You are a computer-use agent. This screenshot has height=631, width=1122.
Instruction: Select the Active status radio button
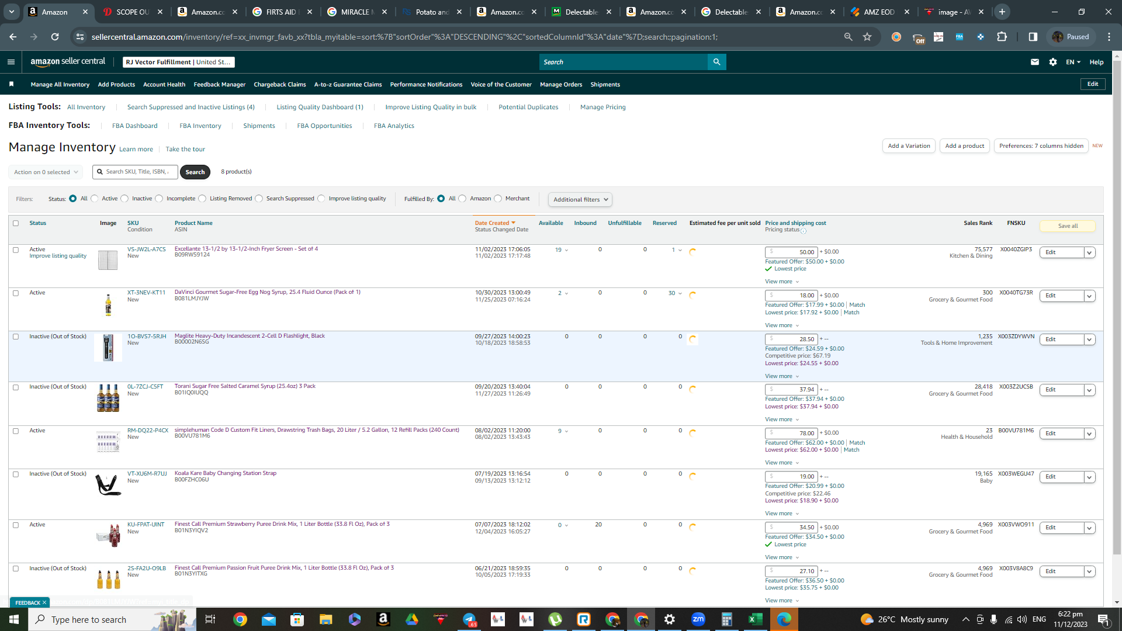pos(95,199)
